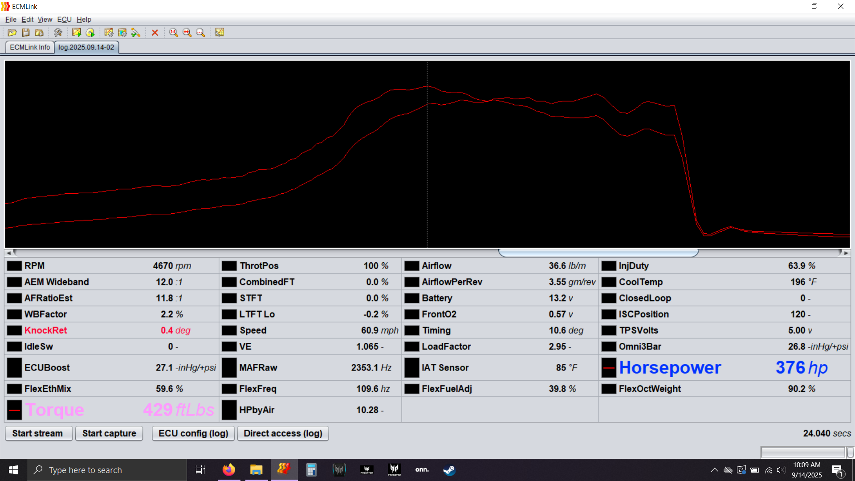
Task: Click the graph with wrench toolbar icon
Action: (x=220, y=33)
